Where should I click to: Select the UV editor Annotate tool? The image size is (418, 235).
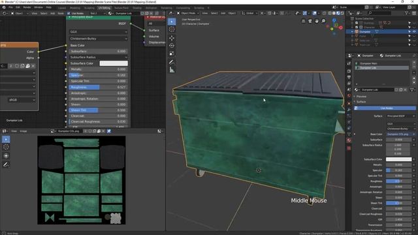[x=6, y=165]
